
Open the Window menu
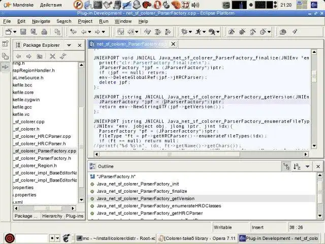(x=123, y=21)
